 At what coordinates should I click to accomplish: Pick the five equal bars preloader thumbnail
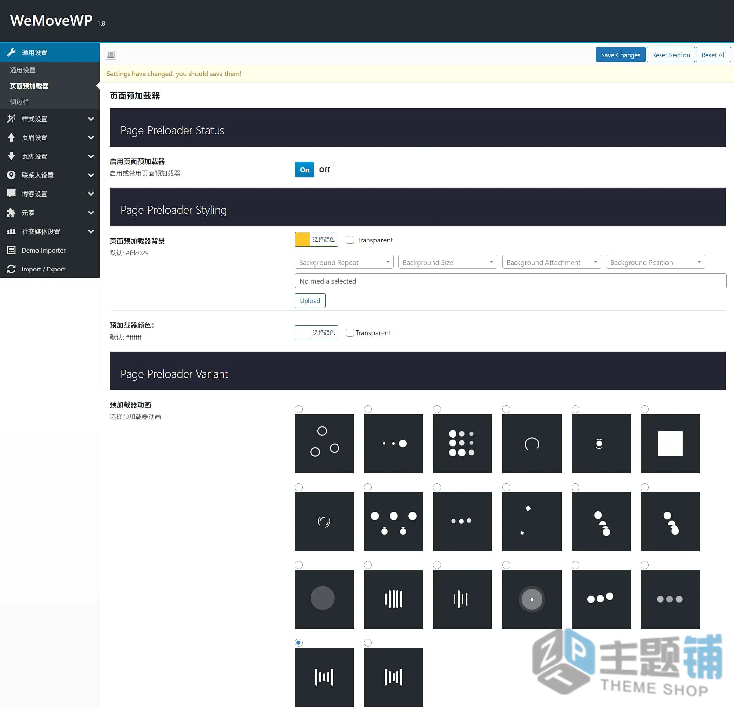[x=393, y=599]
